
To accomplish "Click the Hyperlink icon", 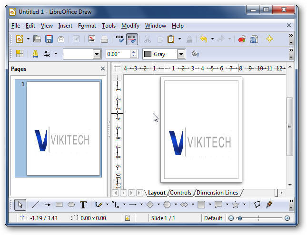I will (254, 39).
